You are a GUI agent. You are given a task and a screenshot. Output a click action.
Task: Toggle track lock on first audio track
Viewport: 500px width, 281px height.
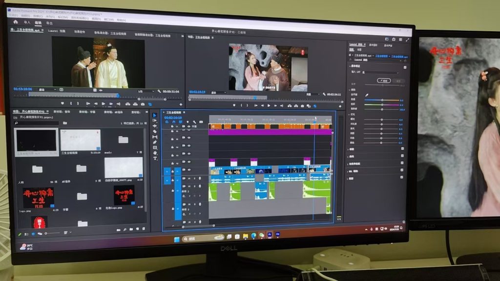[x=172, y=181]
